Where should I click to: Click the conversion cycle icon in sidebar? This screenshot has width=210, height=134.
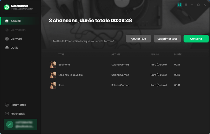(7, 30)
